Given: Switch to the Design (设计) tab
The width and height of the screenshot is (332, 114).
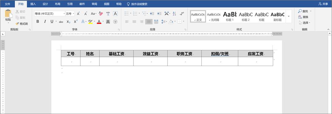Looking at the screenshot, I should tap(45, 4).
